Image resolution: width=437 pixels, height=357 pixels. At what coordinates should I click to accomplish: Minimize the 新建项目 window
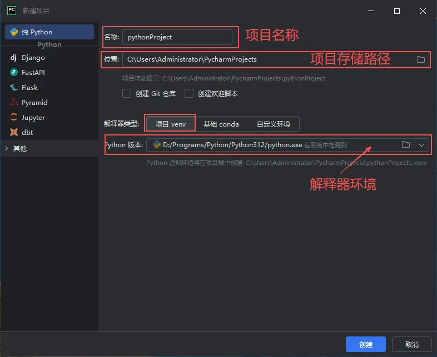(371, 11)
